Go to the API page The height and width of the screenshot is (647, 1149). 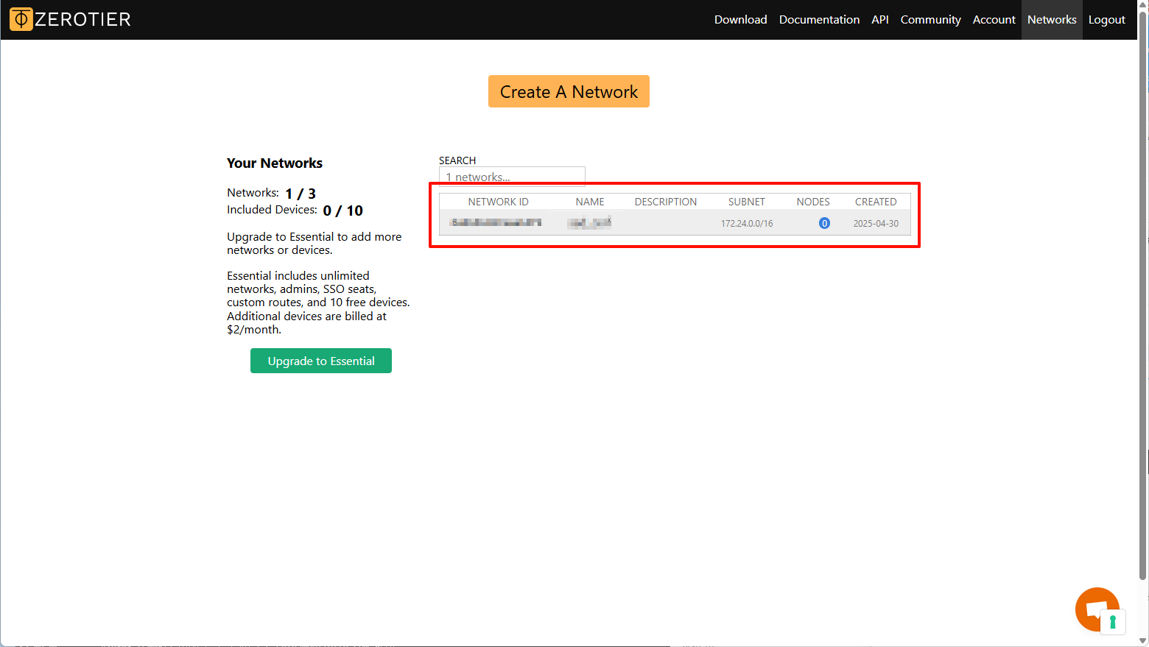click(879, 20)
